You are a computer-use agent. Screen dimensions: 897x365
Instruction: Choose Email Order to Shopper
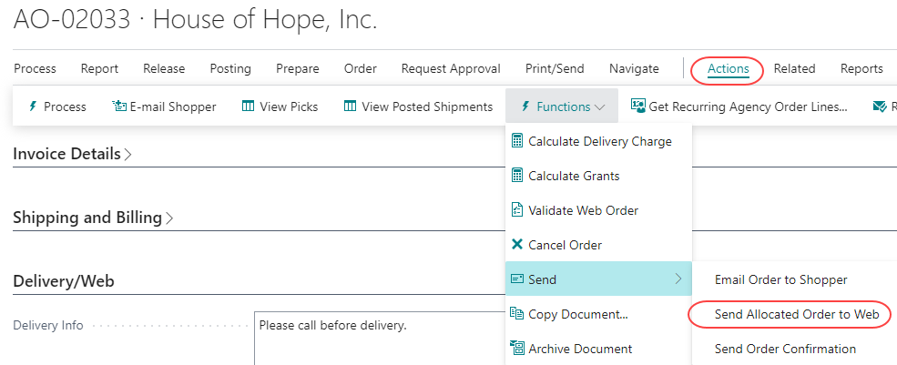point(780,279)
